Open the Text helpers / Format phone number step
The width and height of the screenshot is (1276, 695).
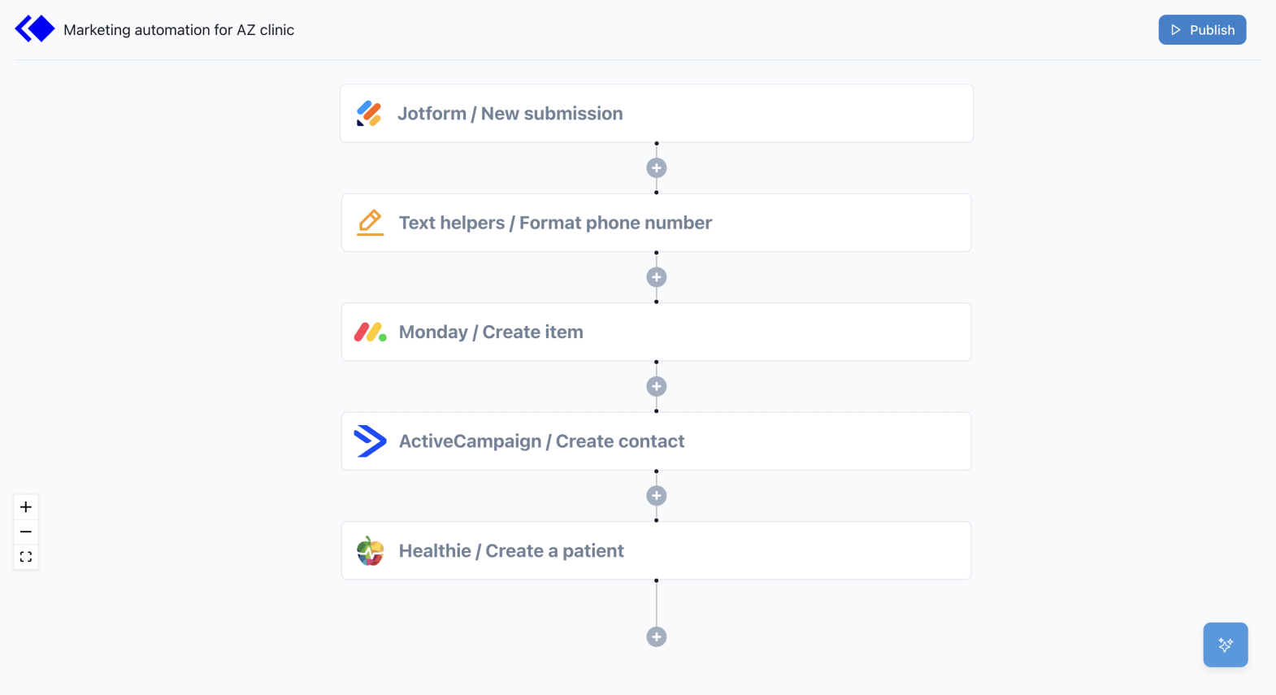(x=656, y=222)
